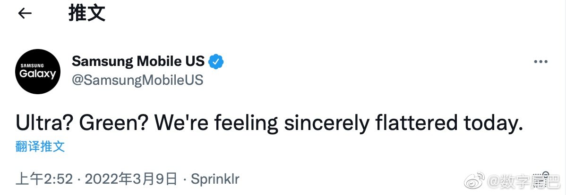Click 翻译推文 to translate the tweet

coord(40,146)
